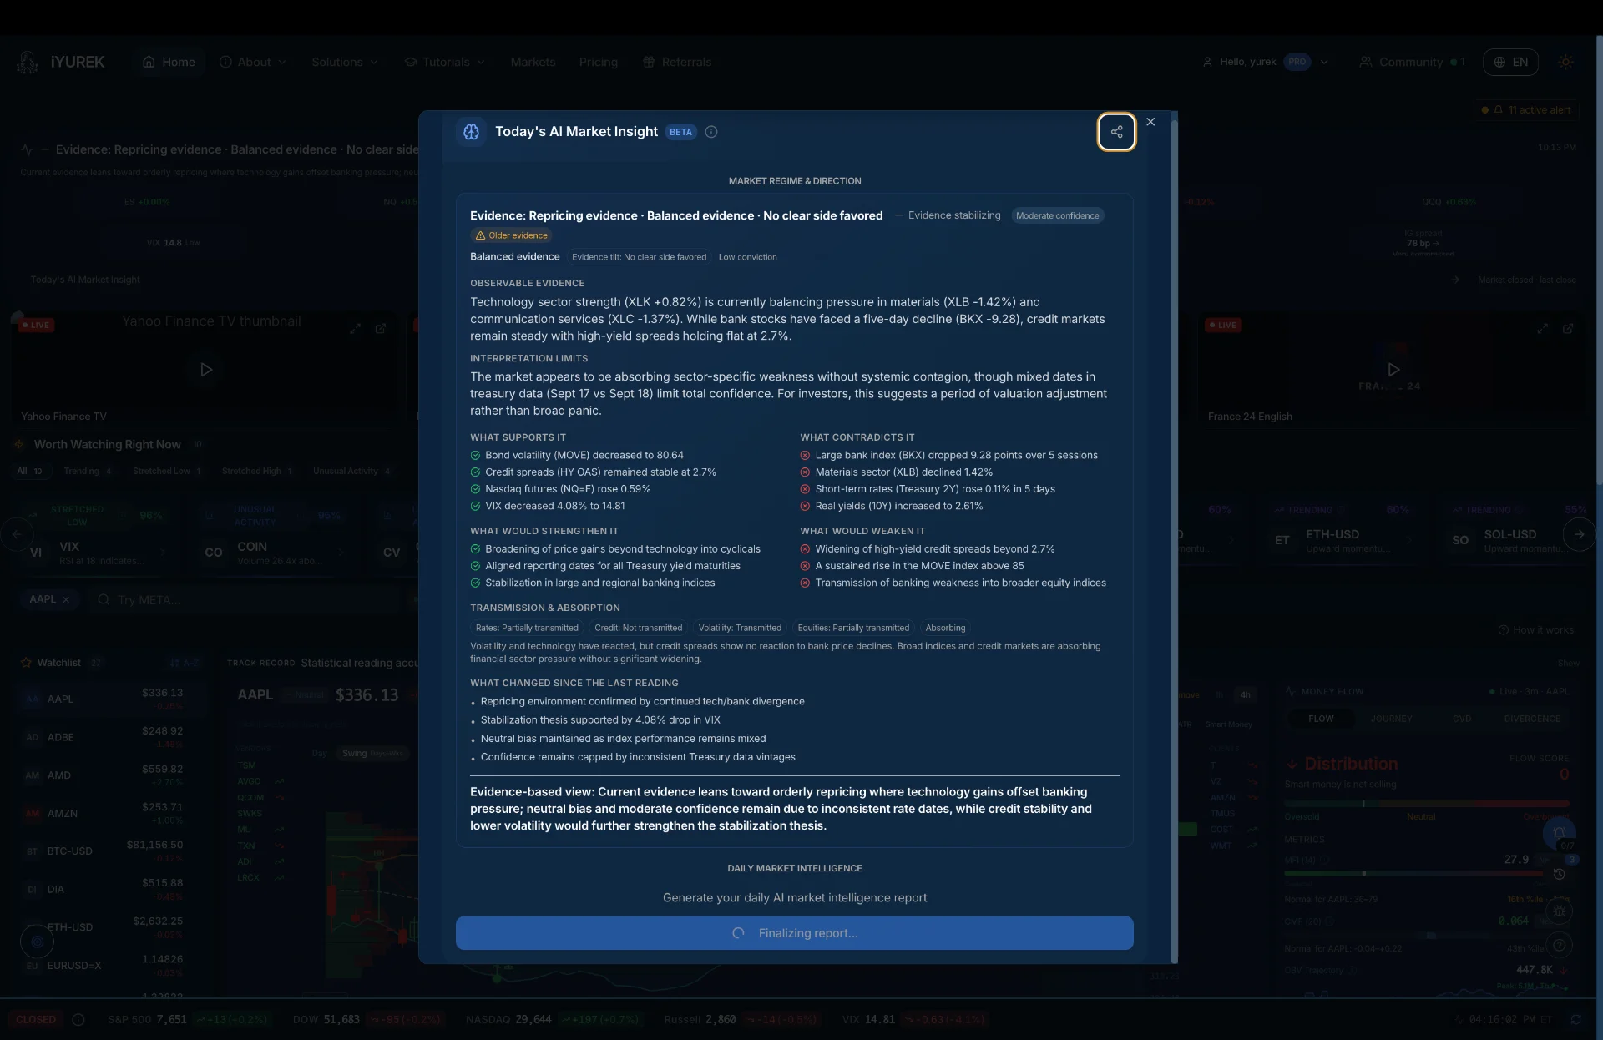
Task: Open Yahoo Finance TV in external window
Action: click(x=381, y=329)
